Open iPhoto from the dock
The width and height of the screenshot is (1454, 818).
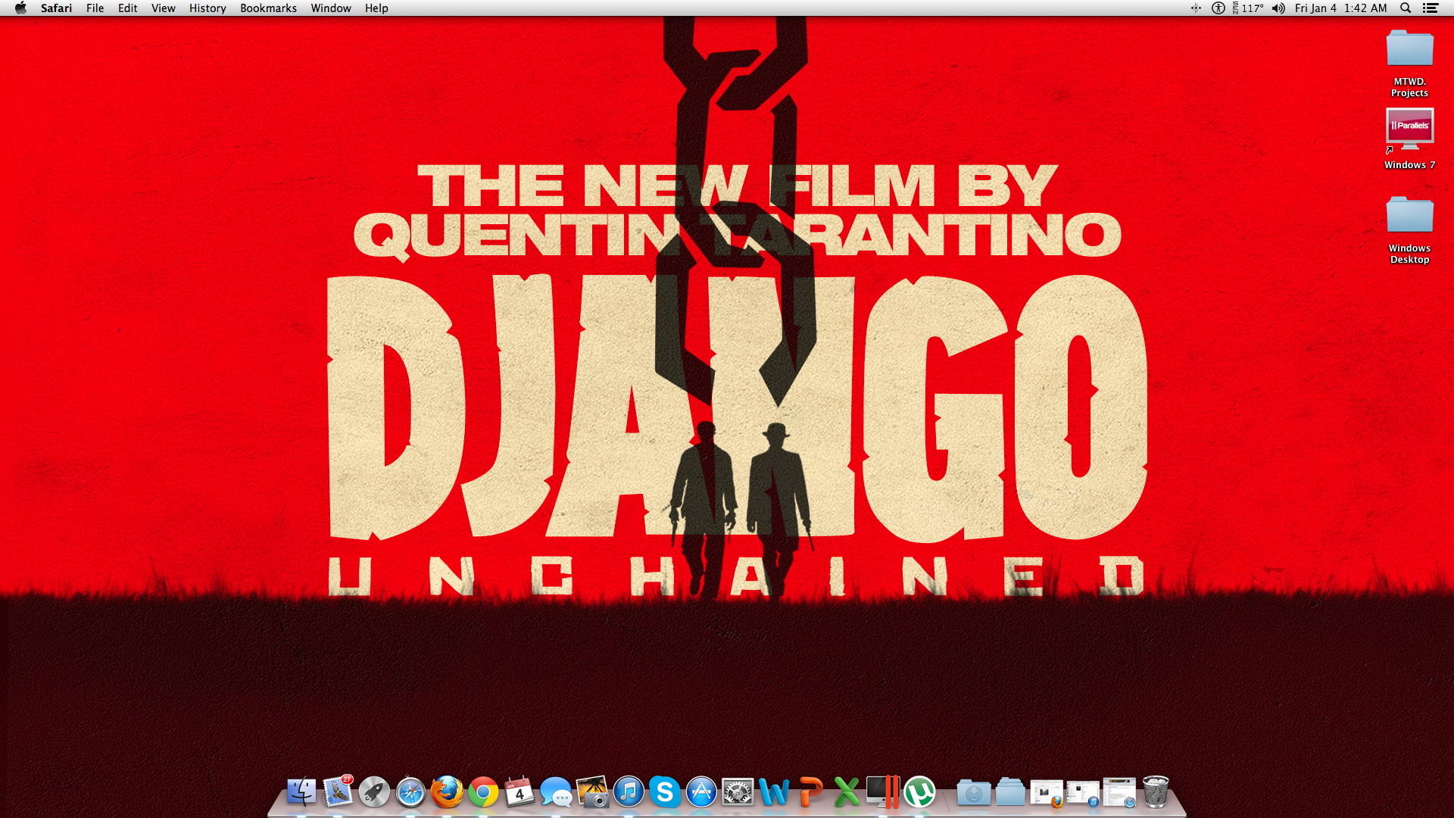click(592, 791)
